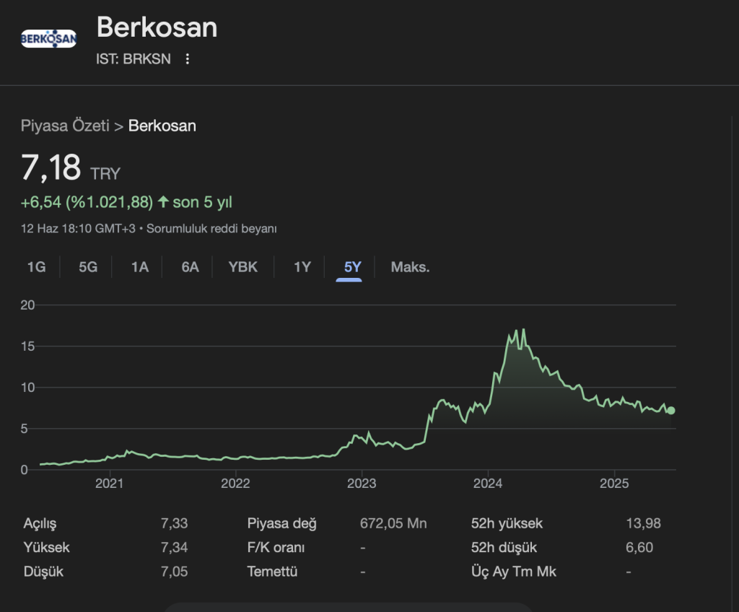Click the 2023 label on the chart axis

coord(362,484)
